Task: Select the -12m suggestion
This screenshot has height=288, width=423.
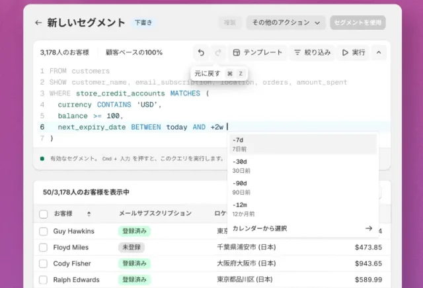Action: click(303, 209)
